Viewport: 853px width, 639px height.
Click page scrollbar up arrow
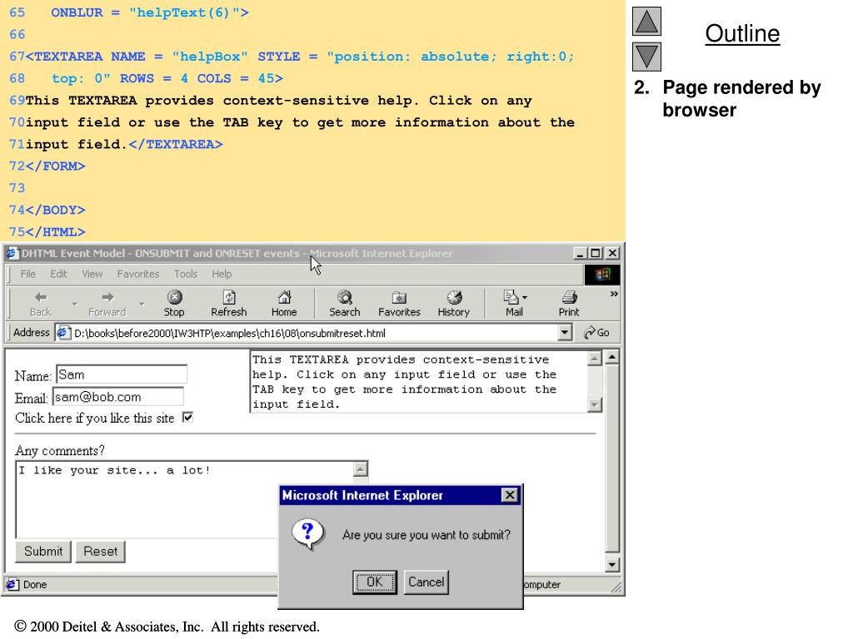click(612, 357)
